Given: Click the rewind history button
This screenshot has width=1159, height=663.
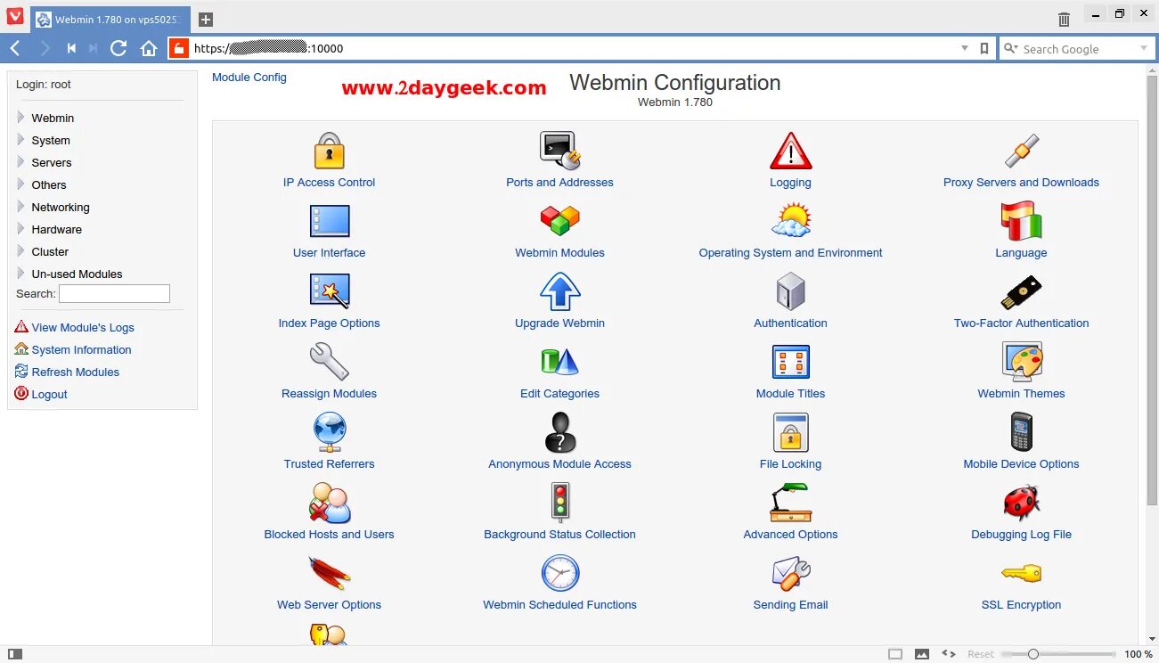Looking at the screenshot, I should 71,48.
